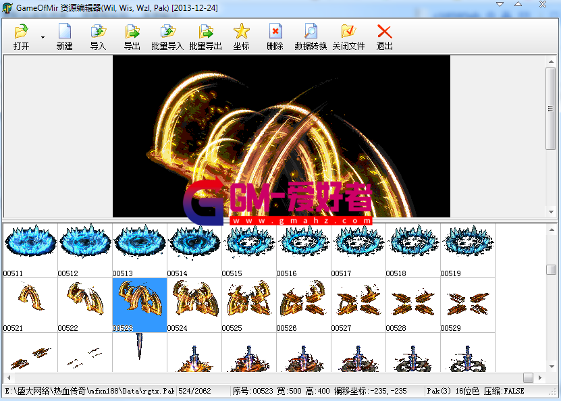
Task: Click the highlighted thumbnail 00523
Action: [x=140, y=305]
